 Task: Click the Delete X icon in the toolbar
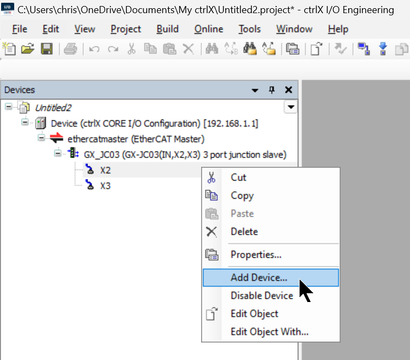click(x=188, y=49)
